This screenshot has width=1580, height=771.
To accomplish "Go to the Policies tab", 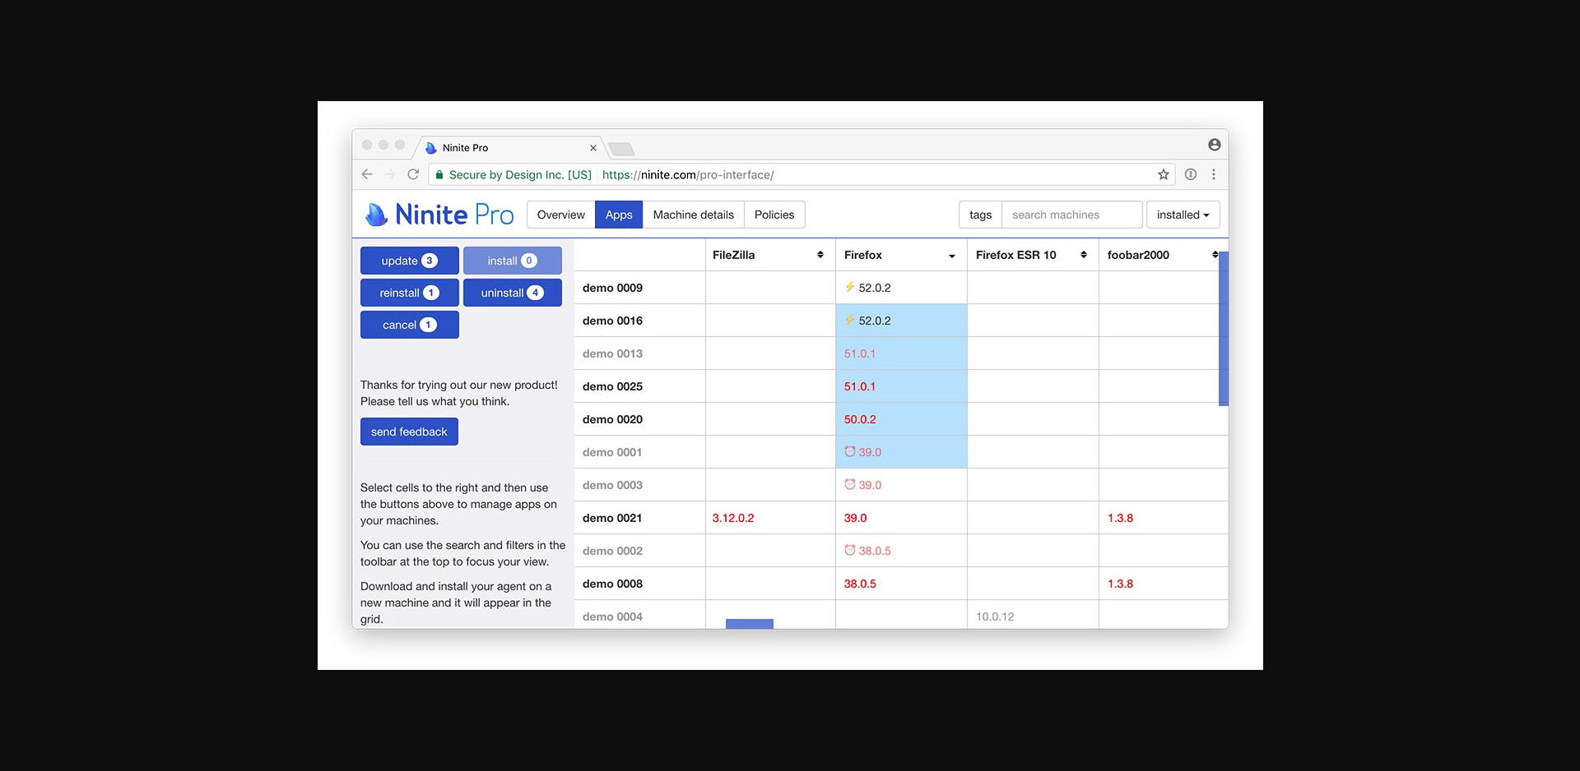I will tap(774, 215).
